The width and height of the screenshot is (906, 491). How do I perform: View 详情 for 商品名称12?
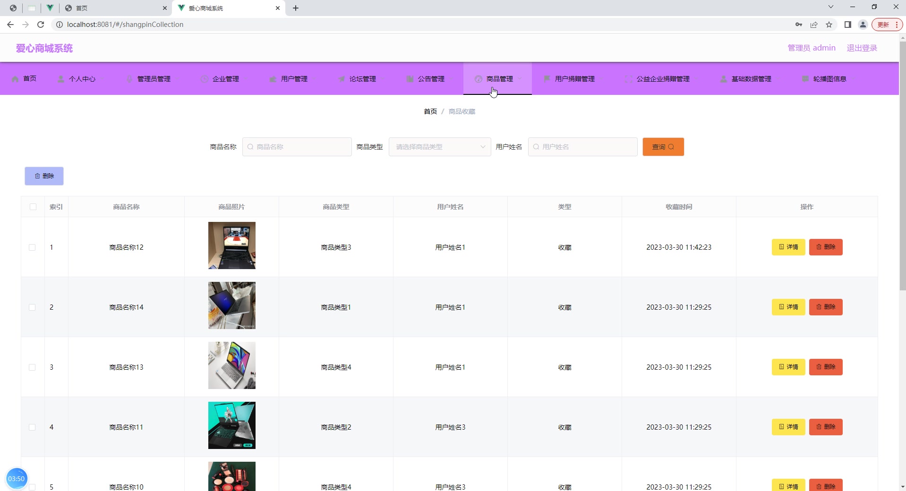coord(788,247)
